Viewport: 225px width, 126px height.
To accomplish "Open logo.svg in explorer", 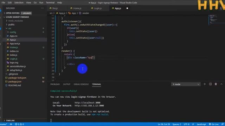I will (x=14, y=63).
